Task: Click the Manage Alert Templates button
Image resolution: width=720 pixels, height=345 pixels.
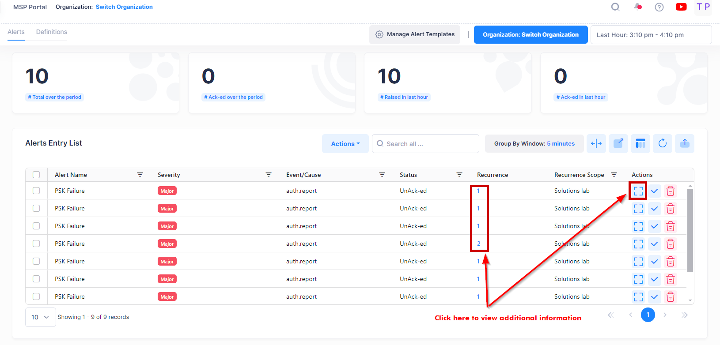Action: [x=414, y=34]
